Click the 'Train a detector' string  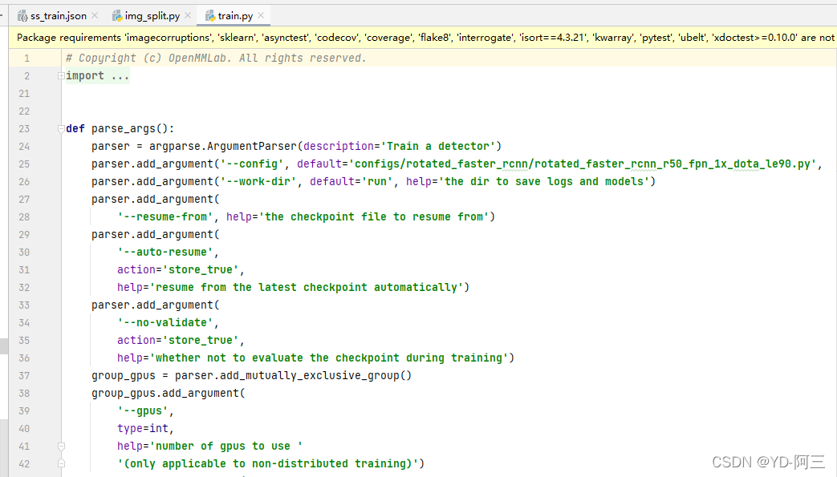437,146
